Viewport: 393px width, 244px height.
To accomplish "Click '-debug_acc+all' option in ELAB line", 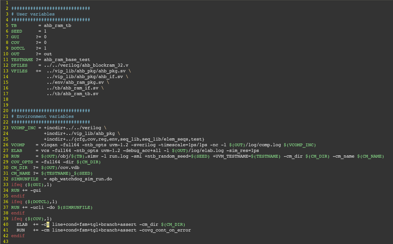I will point(139,151).
